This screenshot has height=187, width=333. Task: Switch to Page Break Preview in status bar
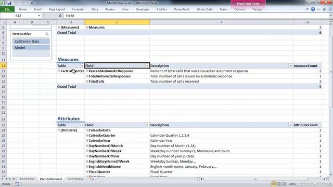(284, 184)
